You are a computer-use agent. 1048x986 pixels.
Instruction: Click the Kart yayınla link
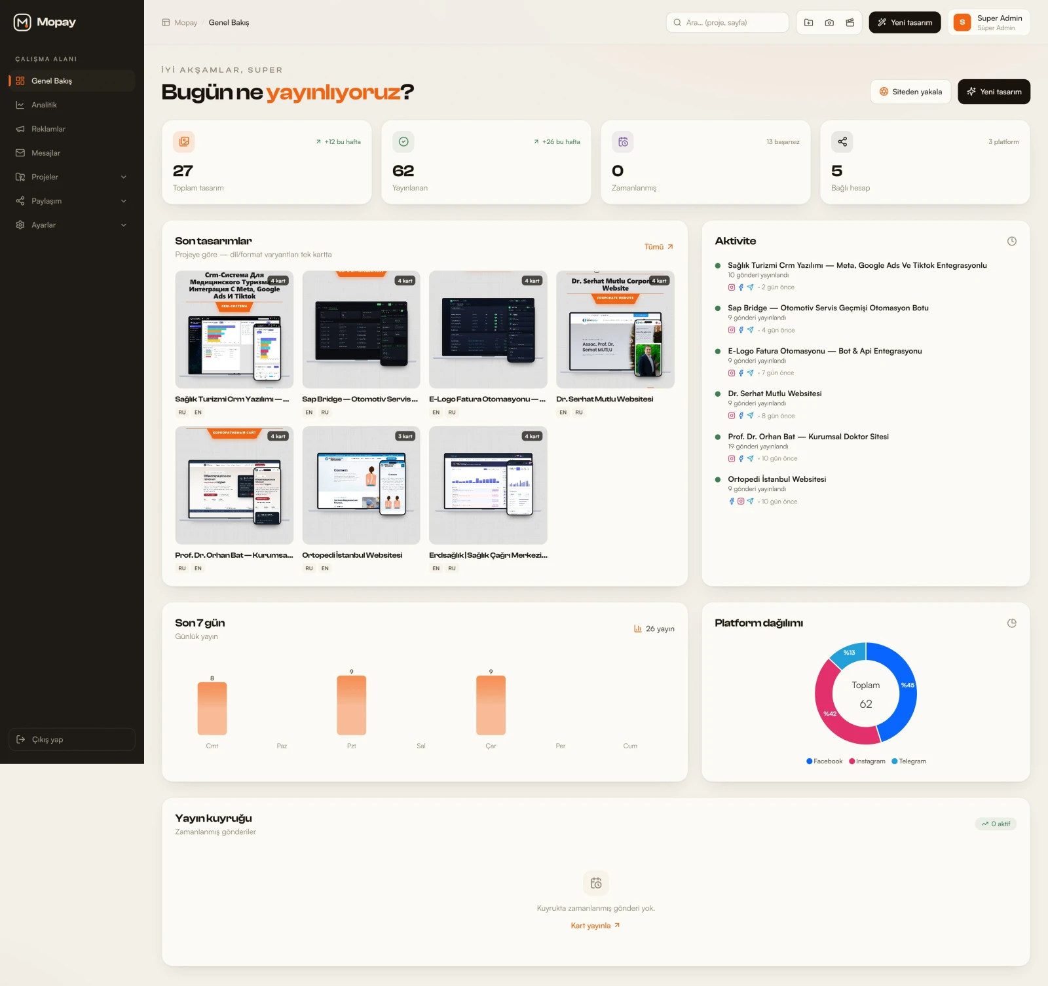[595, 926]
